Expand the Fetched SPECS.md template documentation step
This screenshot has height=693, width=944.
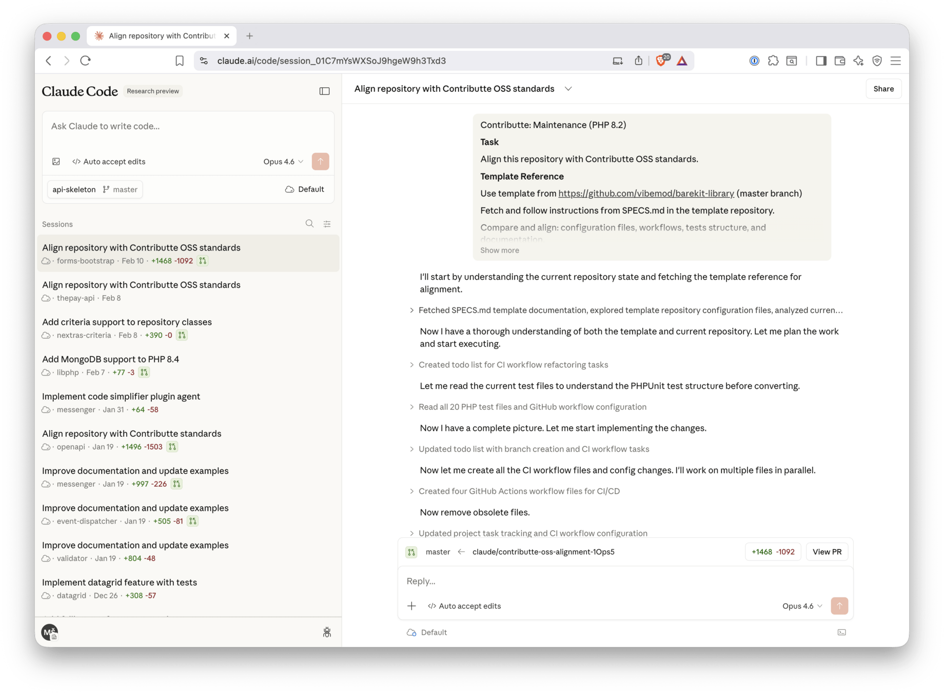[626, 310]
